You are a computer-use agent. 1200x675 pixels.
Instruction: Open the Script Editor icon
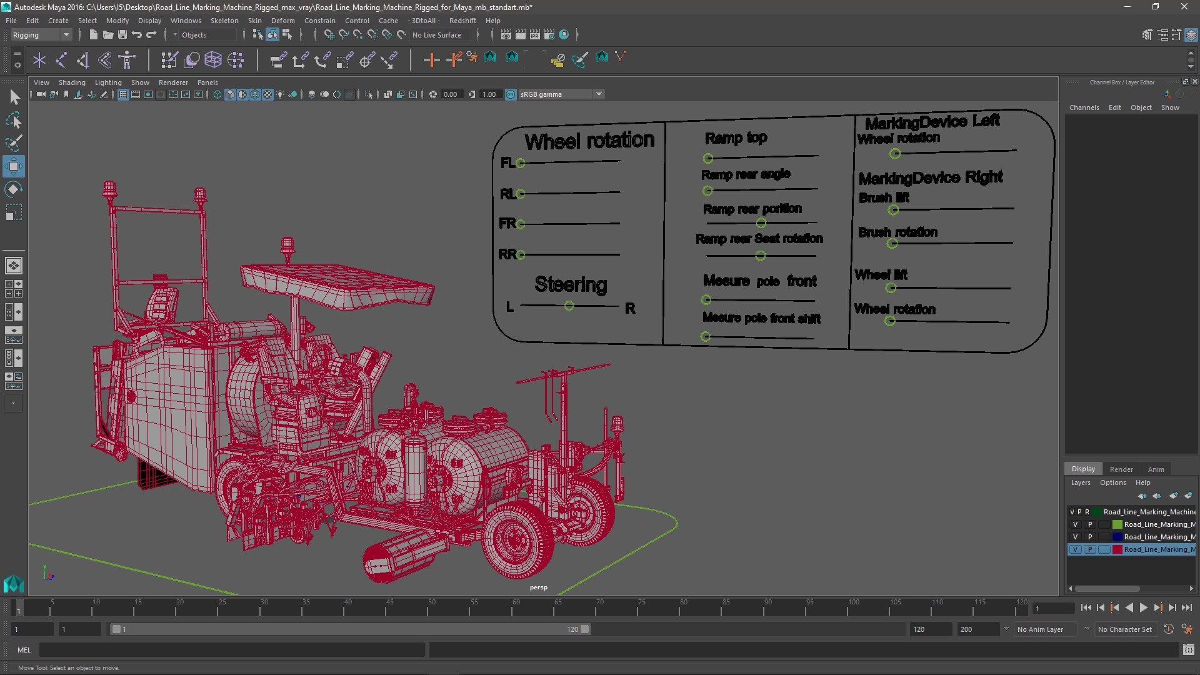1189,650
